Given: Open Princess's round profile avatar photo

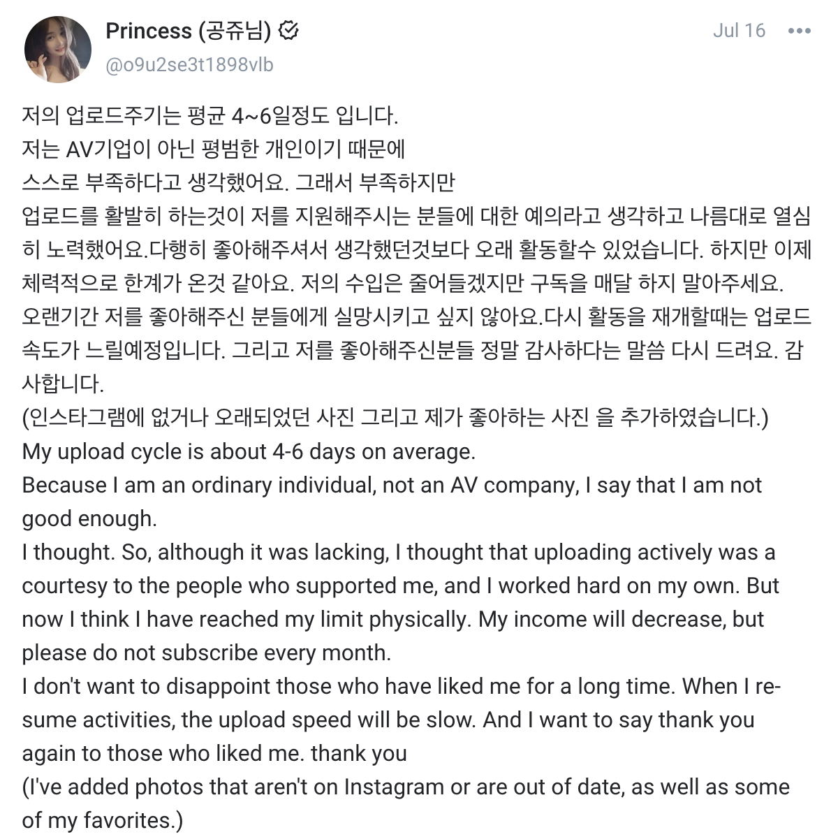Looking at the screenshot, I should (57, 49).
